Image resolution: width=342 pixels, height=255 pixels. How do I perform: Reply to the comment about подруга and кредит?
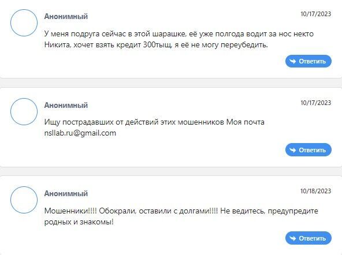[308, 61]
